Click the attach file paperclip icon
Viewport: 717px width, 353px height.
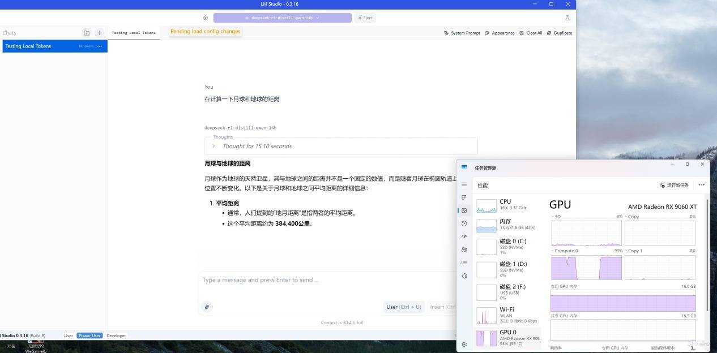(207, 307)
